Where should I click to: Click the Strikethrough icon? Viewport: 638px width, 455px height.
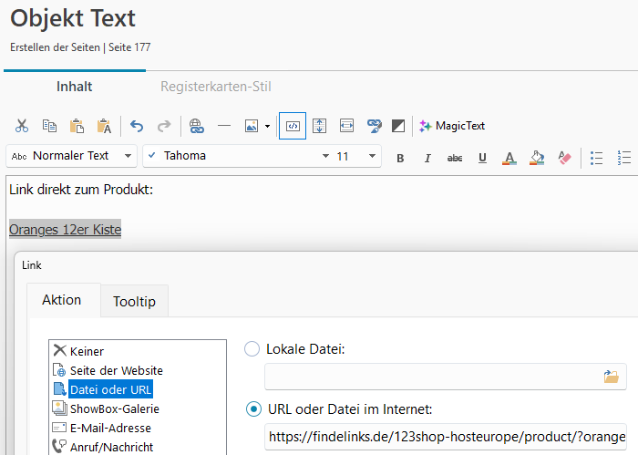455,158
